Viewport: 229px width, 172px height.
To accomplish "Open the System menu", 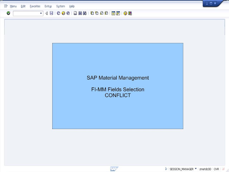I will click(60, 6).
